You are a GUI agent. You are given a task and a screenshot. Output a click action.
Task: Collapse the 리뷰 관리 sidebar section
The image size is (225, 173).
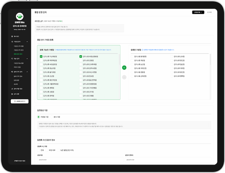coord(28,59)
